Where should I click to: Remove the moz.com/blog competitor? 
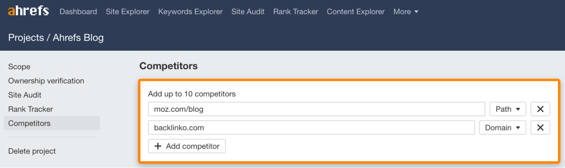[540, 109]
